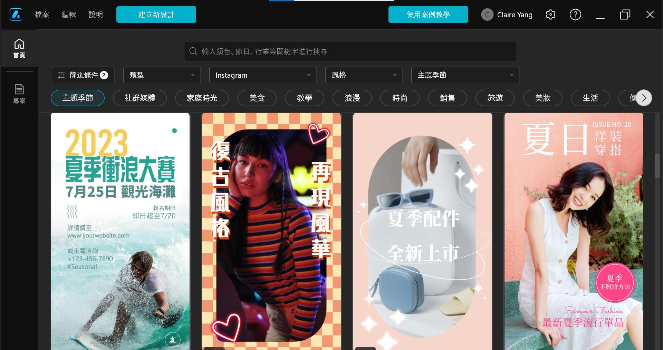Expand the 類型 dropdown
The height and width of the screenshot is (350, 663).
coord(162,75)
